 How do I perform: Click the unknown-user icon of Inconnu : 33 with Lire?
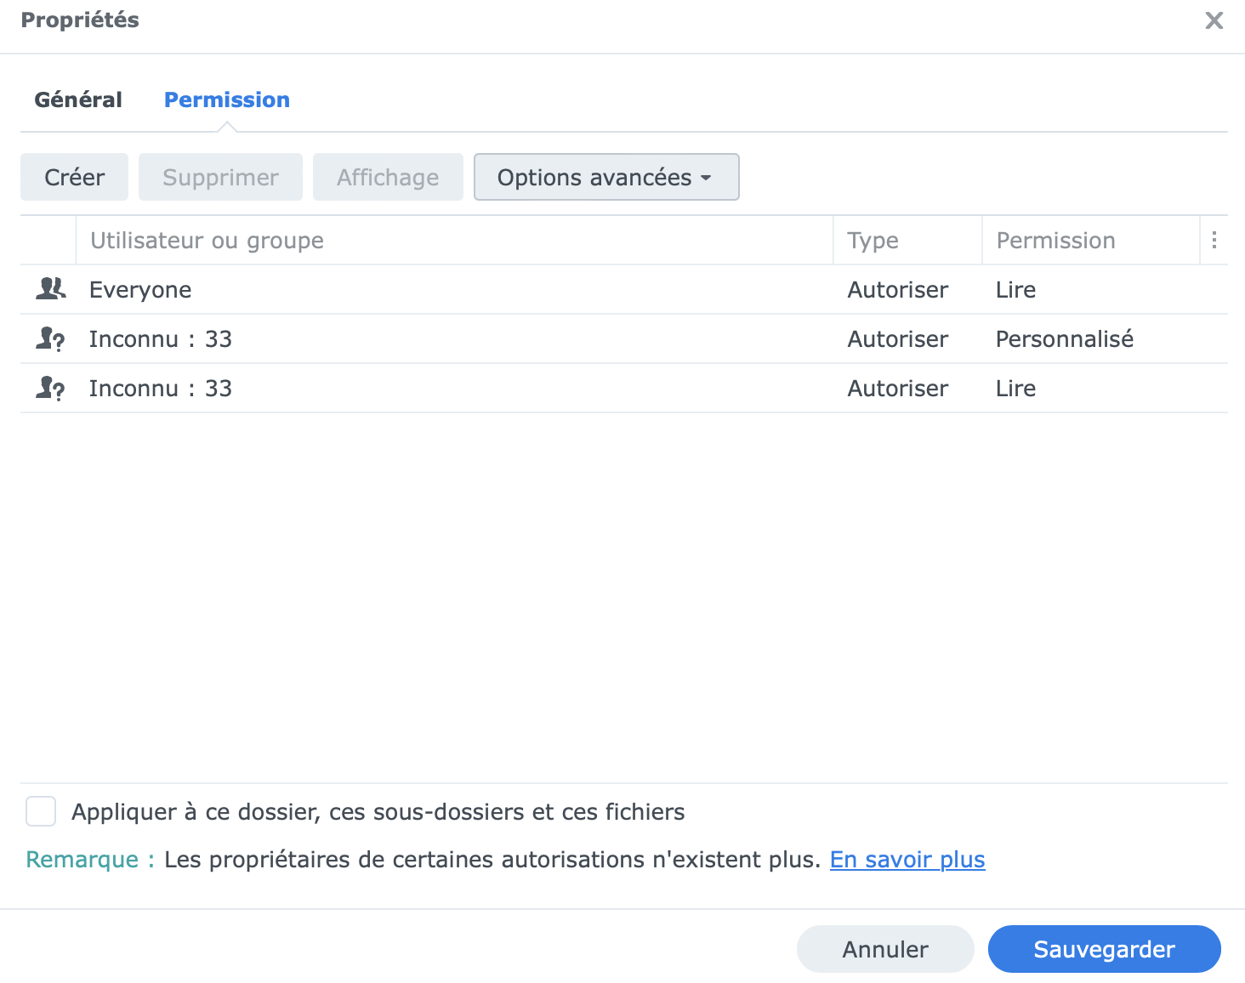(50, 388)
